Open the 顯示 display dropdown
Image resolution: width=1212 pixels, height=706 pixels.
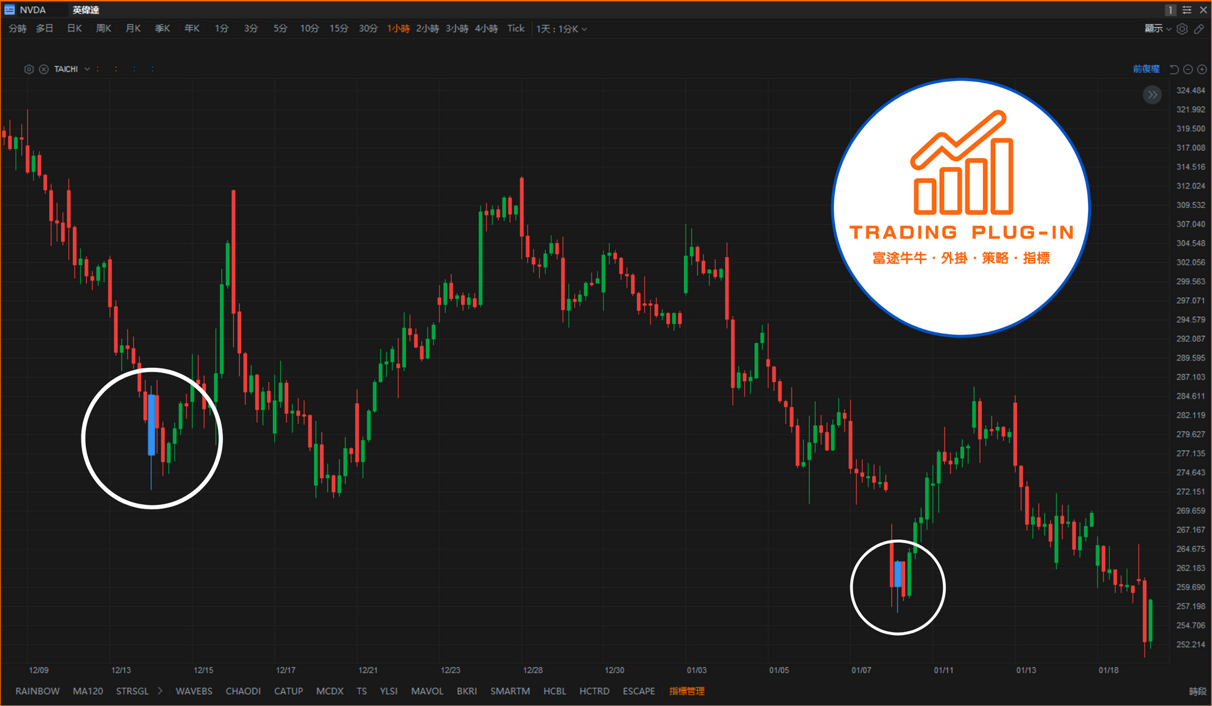click(1157, 29)
